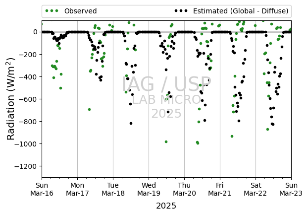Click the 'Estimated (Global - Diffuse)' legend label
Image resolution: width=308 pixels, height=215 pixels.
pyautogui.click(x=241, y=11)
